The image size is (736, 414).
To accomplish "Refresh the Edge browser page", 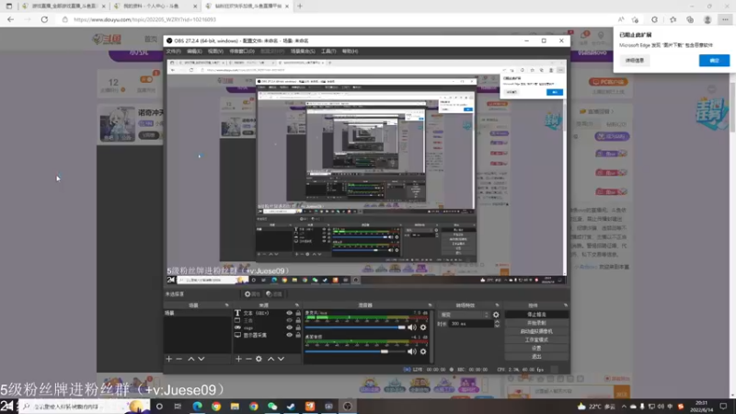I will click(44, 19).
